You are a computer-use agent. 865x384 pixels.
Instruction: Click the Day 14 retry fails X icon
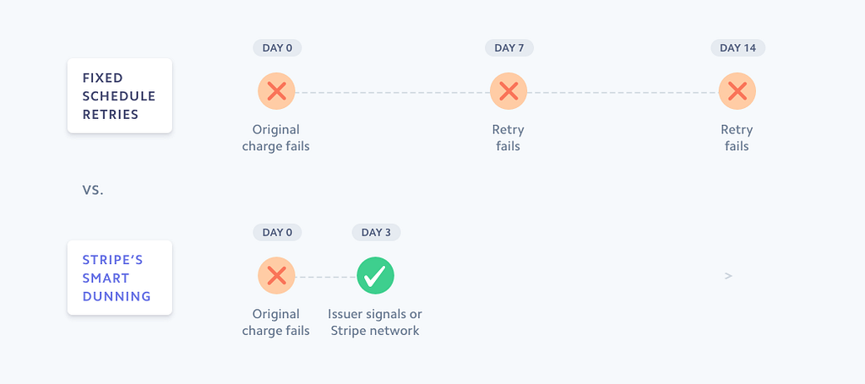pos(737,91)
